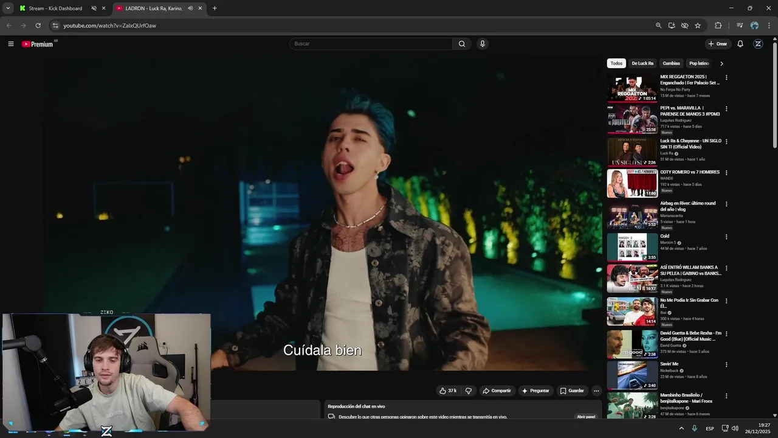Open MIX REGGAETON 2025 video thumbnail

click(632, 88)
